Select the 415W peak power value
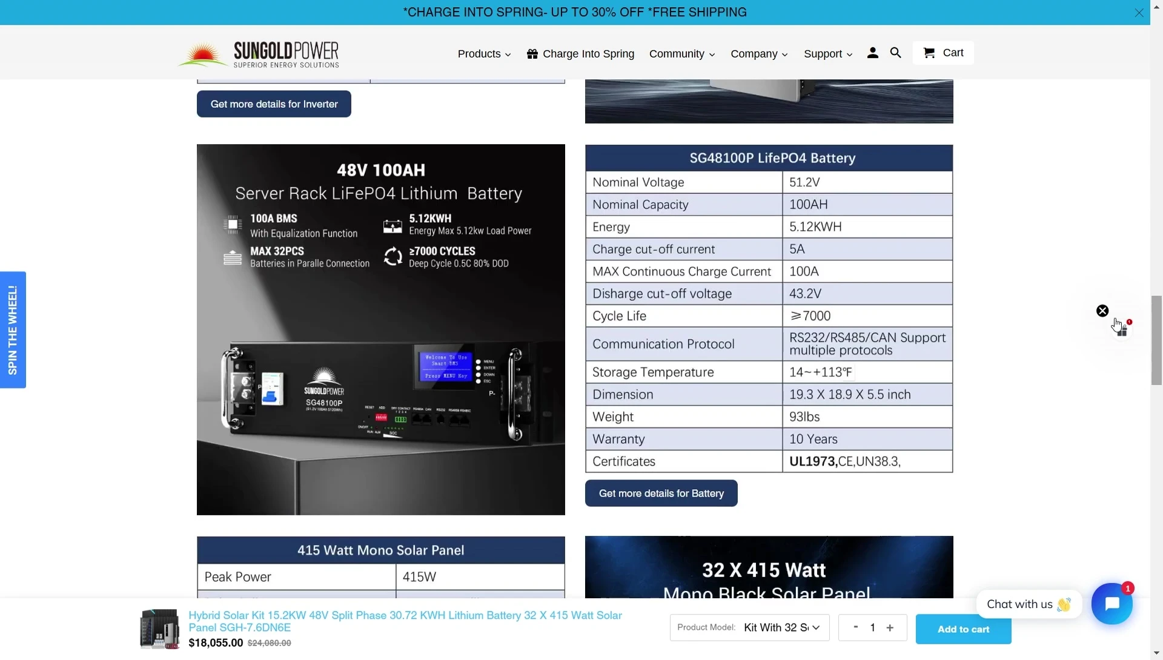Screen dimensions: 1163x660 pos(419,577)
